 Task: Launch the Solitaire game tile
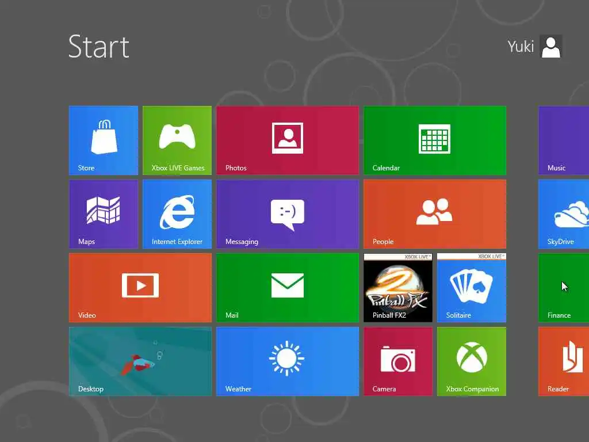(x=472, y=288)
